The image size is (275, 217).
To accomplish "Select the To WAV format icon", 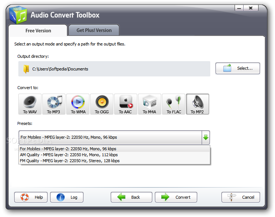I will click(30, 104).
